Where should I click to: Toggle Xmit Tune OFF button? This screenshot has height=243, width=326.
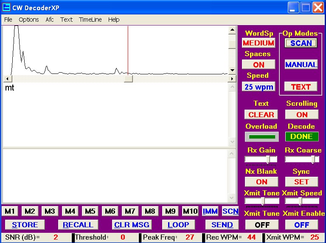[262, 225]
